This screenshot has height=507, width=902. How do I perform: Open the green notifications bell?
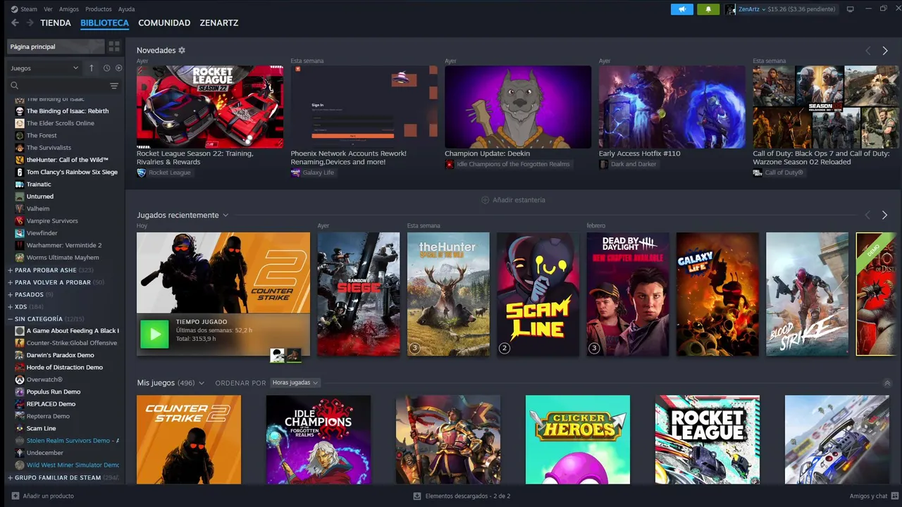[x=708, y=9]
